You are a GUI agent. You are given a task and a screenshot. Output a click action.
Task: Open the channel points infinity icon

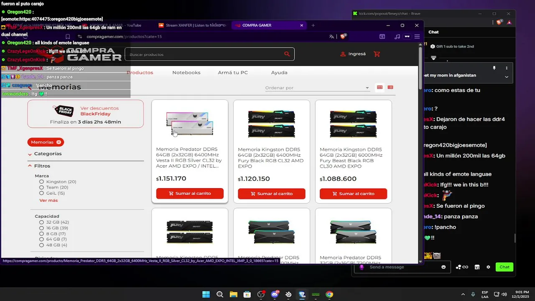click(x=462, y=267)
